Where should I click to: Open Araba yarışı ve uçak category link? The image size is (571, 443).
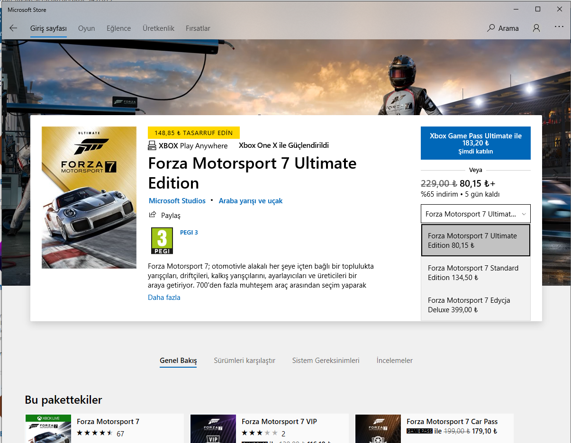pos(251,201)
